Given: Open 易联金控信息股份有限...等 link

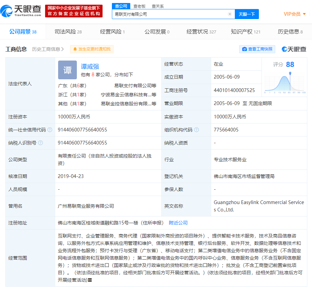Looking at the screenshot, I should [x=129, y=104].
